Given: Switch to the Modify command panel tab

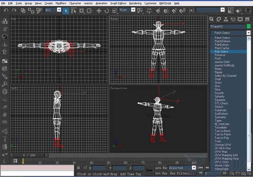Looking at the screenshot, I should [x=219, y=19].
